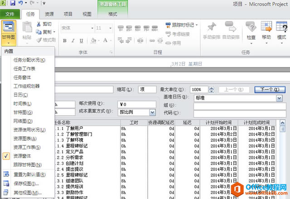Click the outdent task icon
The image size is (290, 199).
[121, 40]
